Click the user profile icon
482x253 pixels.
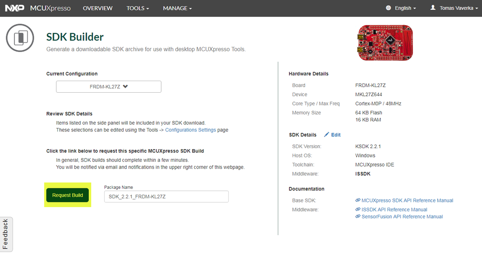[433, 8]
